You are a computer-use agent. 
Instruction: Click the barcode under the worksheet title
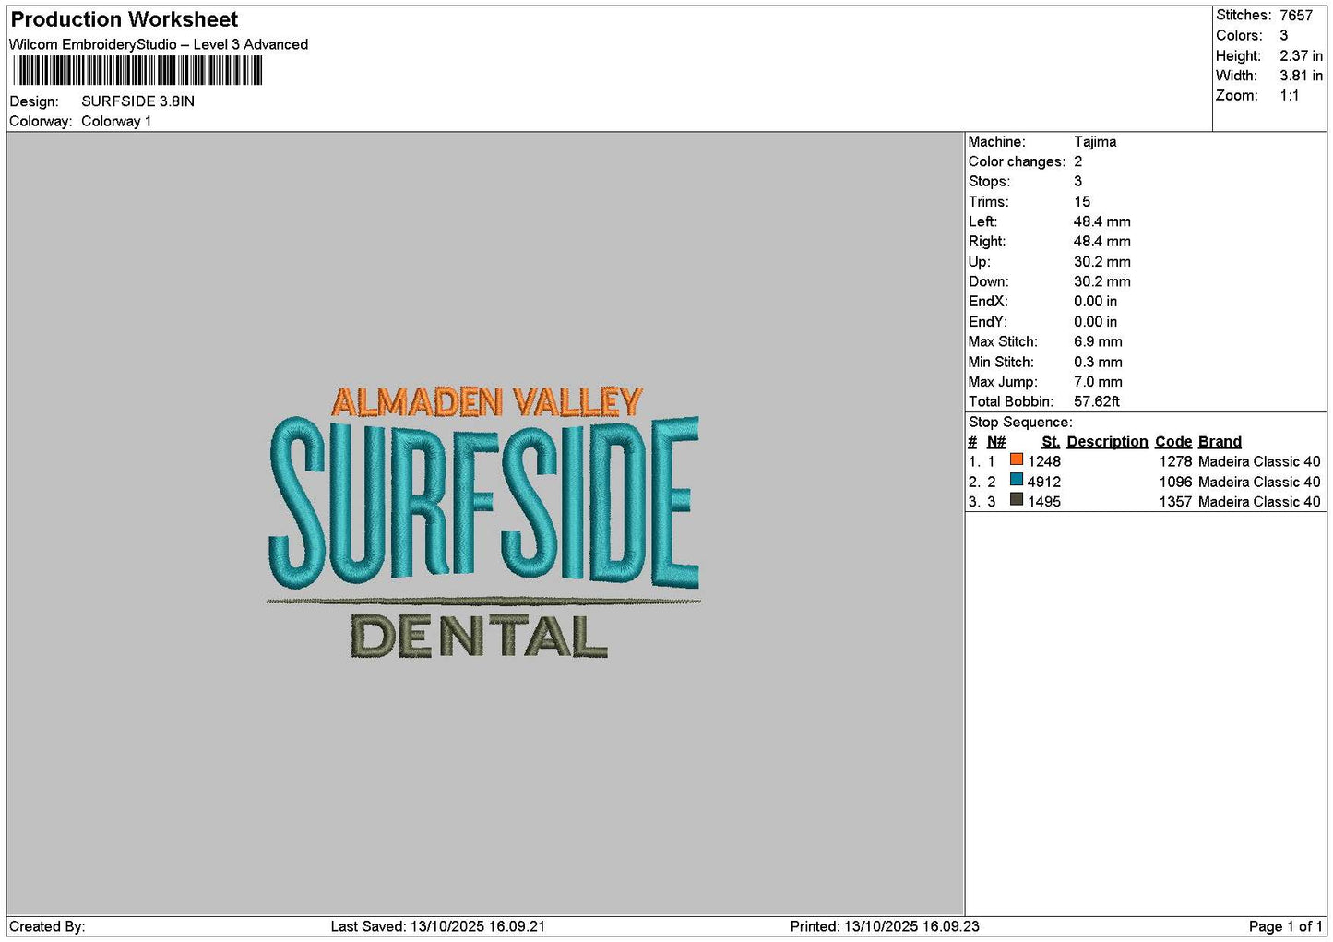(137, 71)
